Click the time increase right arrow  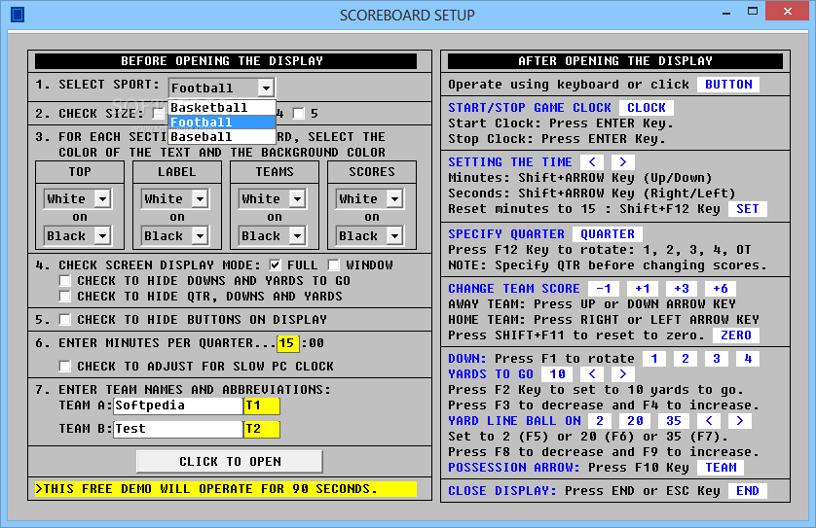(623, 162)
